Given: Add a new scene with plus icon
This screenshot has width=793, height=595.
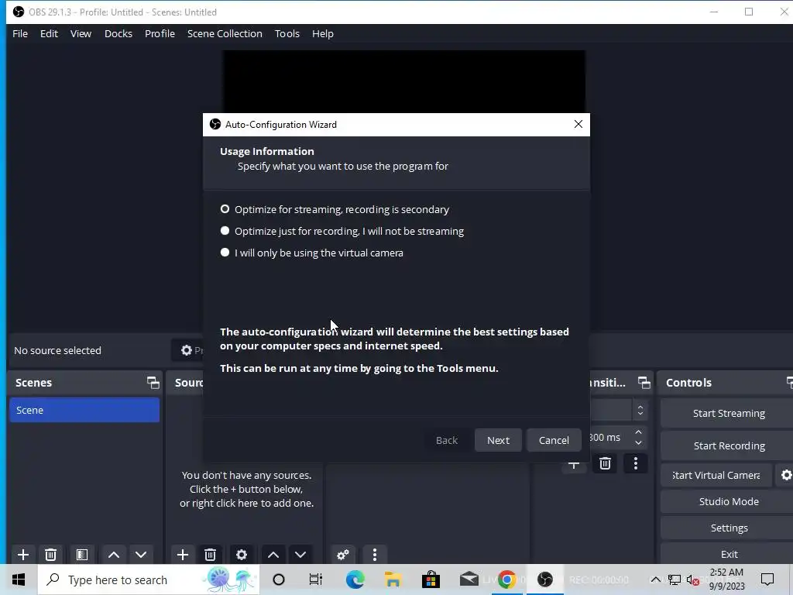Looking at the screenshot, I should (x=23, y=555).
